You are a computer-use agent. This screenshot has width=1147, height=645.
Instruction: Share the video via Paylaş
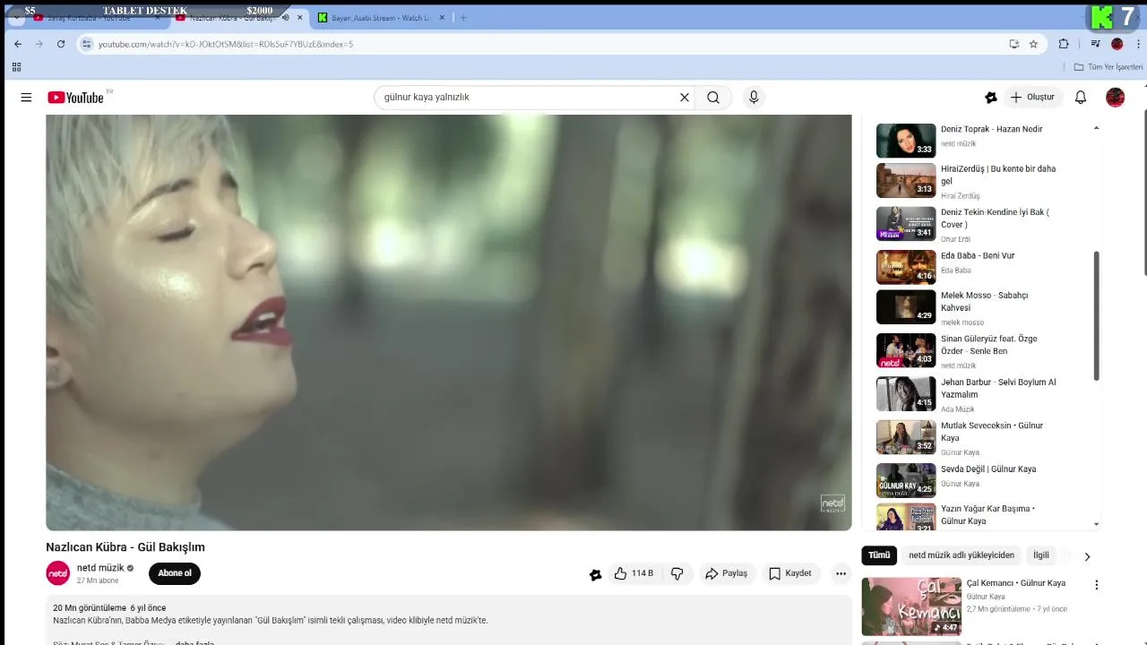coord(726,573)
